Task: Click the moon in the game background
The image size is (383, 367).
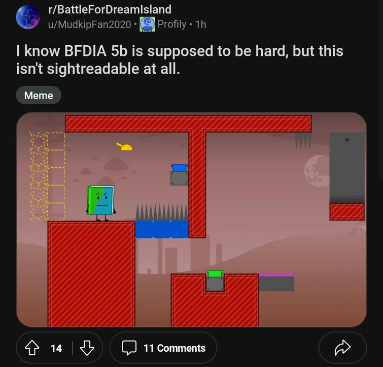Action: [317, 171]
